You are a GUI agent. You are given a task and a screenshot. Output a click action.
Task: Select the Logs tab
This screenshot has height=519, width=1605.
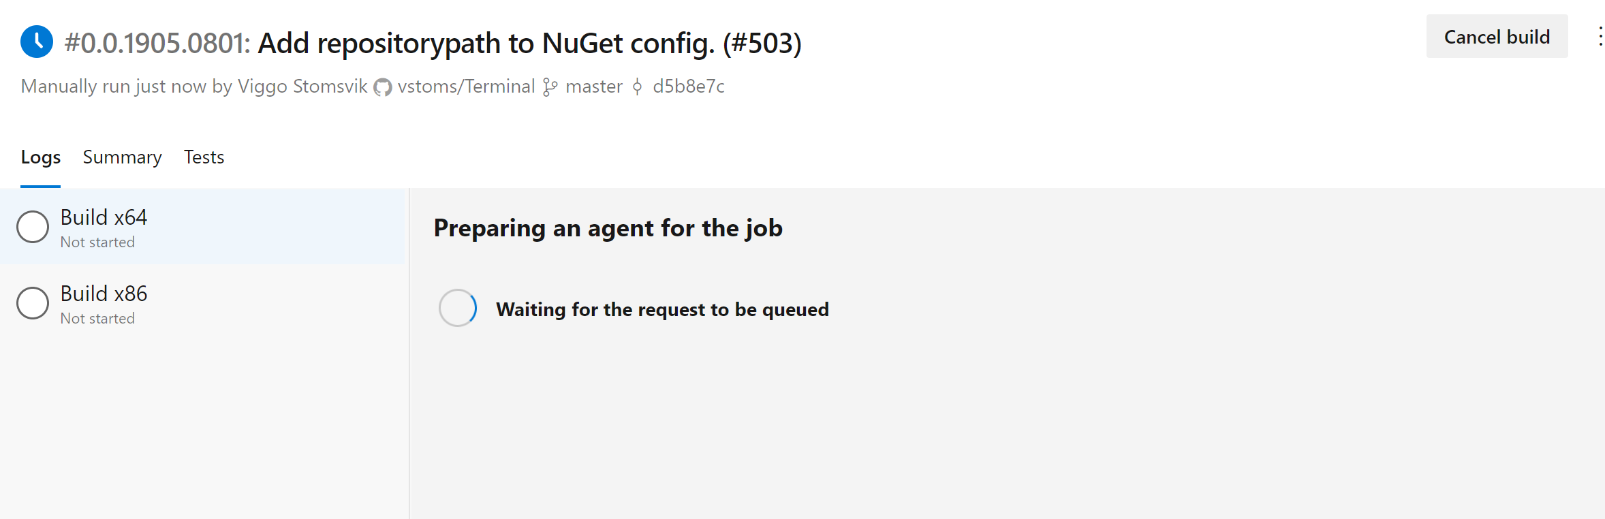point(40,157)
